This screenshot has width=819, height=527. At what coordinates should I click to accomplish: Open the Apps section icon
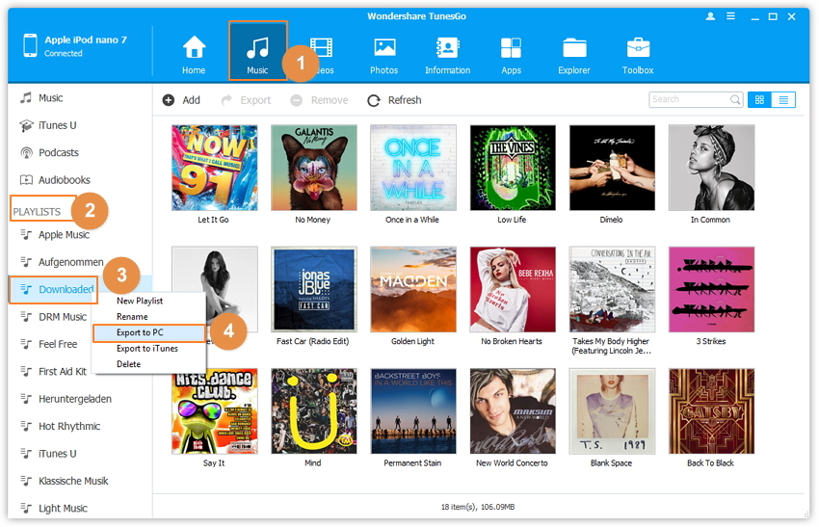[x=511, y=48]
